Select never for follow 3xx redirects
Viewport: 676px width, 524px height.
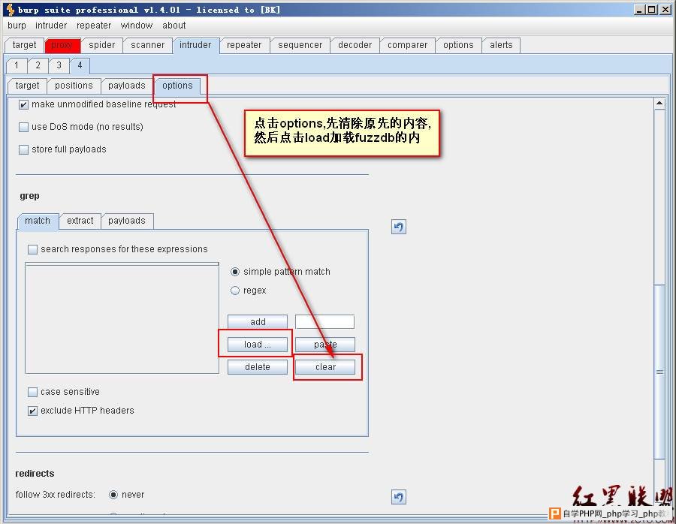113,495
